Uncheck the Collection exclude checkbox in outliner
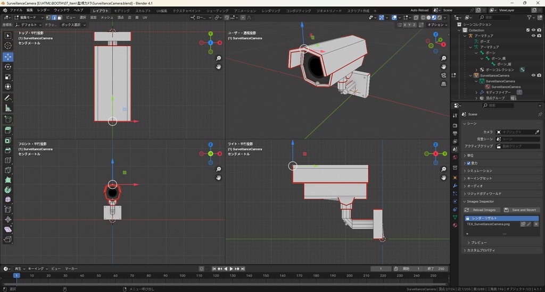The width and height of the screenshot is (545, 292). point(527,30)
